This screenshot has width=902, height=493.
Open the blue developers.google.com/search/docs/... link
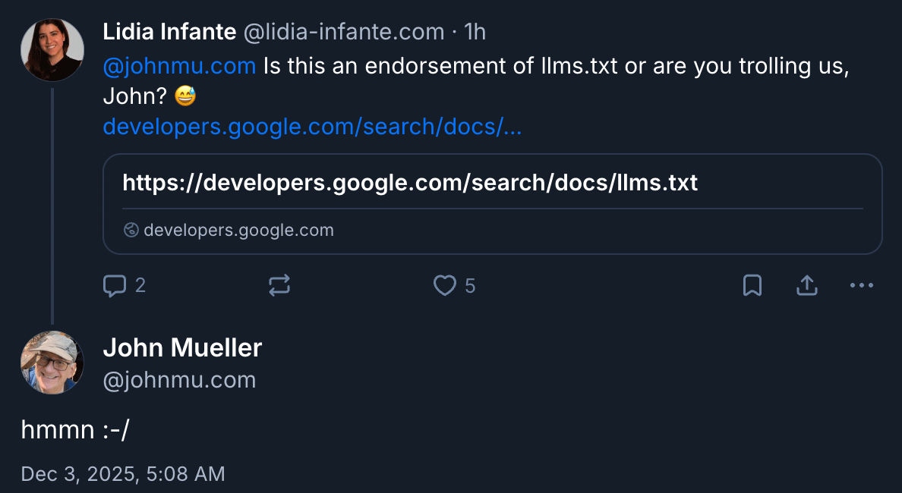312,127
